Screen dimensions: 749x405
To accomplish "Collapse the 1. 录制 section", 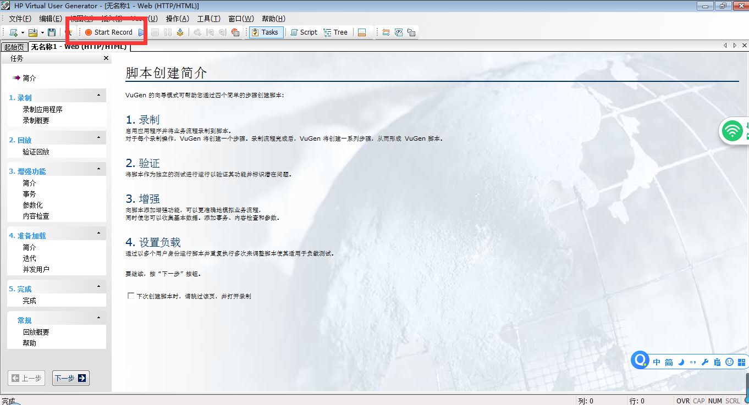I will coord(98,96).
